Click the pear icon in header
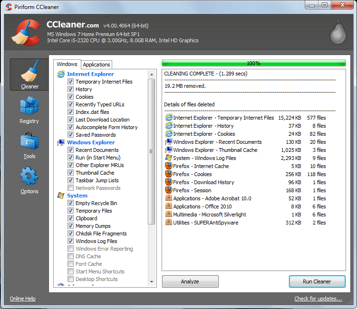 point(338,32)
